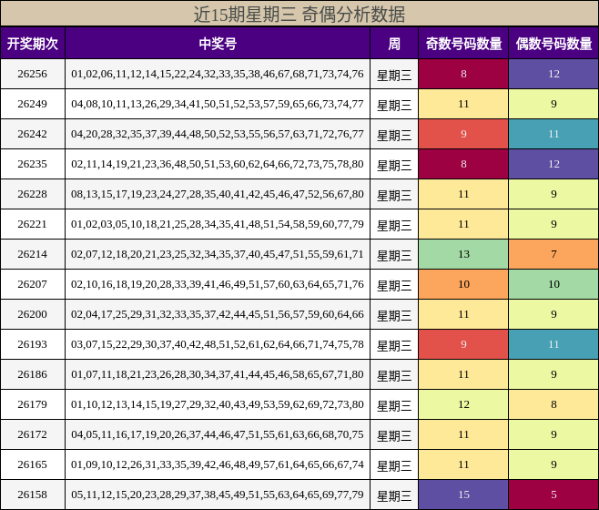599x510 pixels.
Task: Click winning numbers of period 26186
Action: point(218,374)
